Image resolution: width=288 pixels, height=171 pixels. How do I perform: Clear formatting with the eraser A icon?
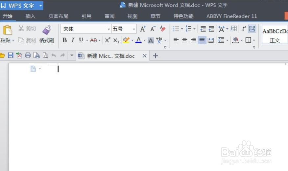pos(162,29)
